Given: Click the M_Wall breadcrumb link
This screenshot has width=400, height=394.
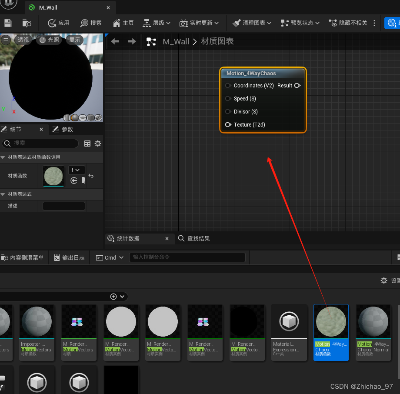Looking at the screenshot, I should pyautogui.click(x=176, y=42).
